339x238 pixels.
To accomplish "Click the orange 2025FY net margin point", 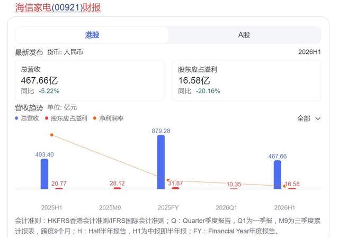I will (168, 180).
